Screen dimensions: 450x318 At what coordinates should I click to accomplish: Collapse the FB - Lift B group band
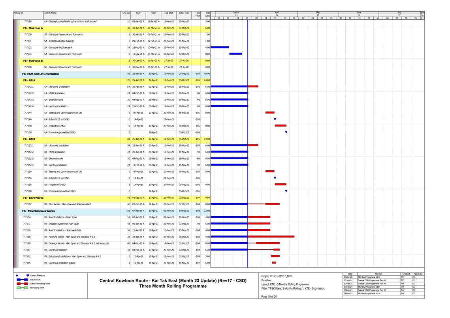(x=29, y=139)
